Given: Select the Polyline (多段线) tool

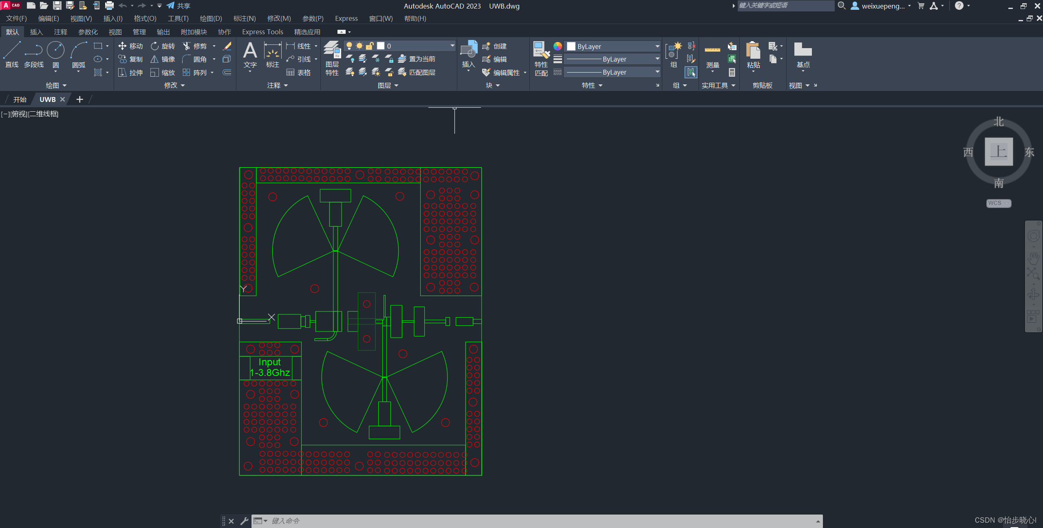Looking at the screenshot, I should (x=34, y=55).
